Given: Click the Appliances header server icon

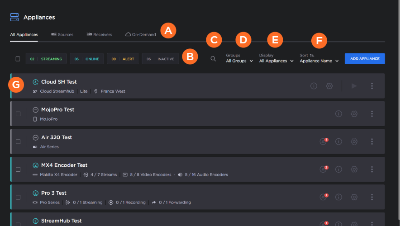Looking at the screenshot, I should [14, 17].
